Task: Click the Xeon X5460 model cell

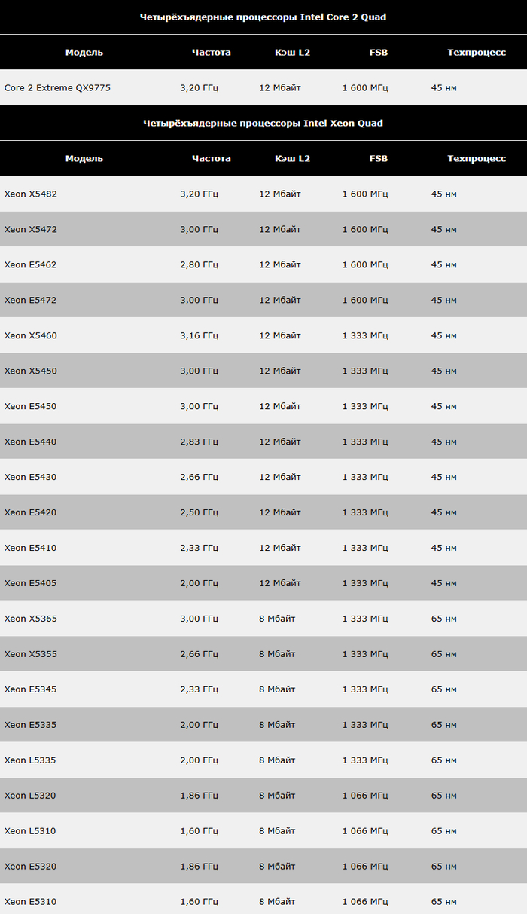Action: pos(30,336)
